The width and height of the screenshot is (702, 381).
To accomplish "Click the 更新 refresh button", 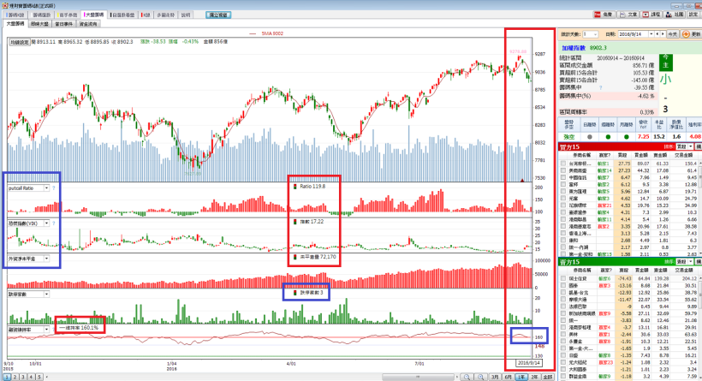I will [692, 34].
